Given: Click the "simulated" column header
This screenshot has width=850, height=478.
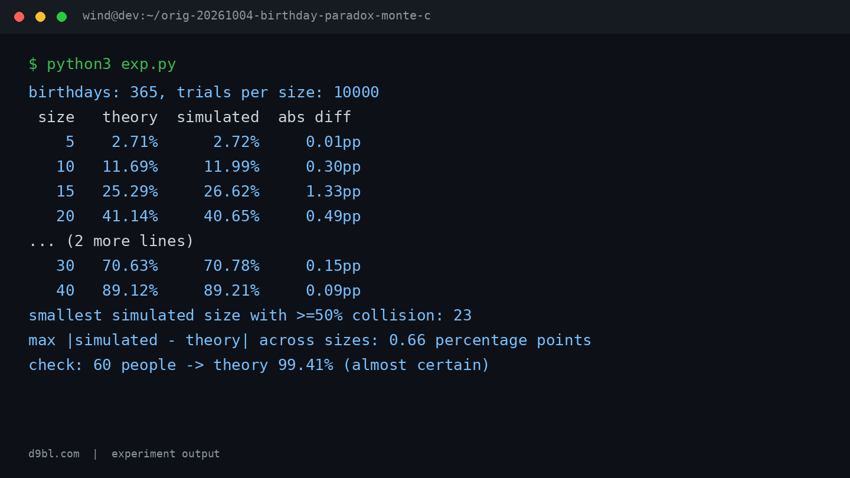Looking at the screenshot, I should coord(218,117).
